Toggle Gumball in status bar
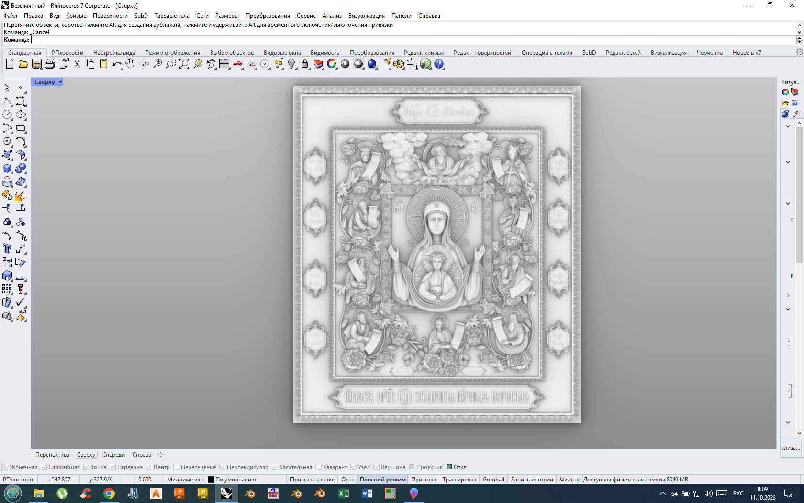This screenshot has width=804, height=503. tap(493, 480)
